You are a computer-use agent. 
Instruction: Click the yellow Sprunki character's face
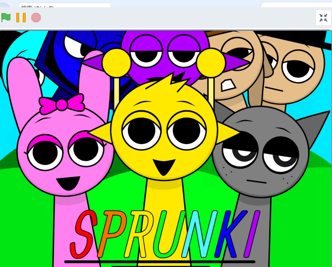tap(164, 131)
